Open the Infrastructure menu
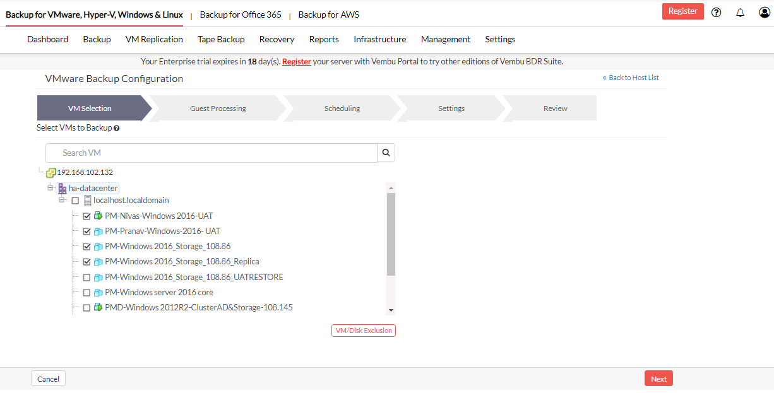The image size is (774, 393). point(380,39)
